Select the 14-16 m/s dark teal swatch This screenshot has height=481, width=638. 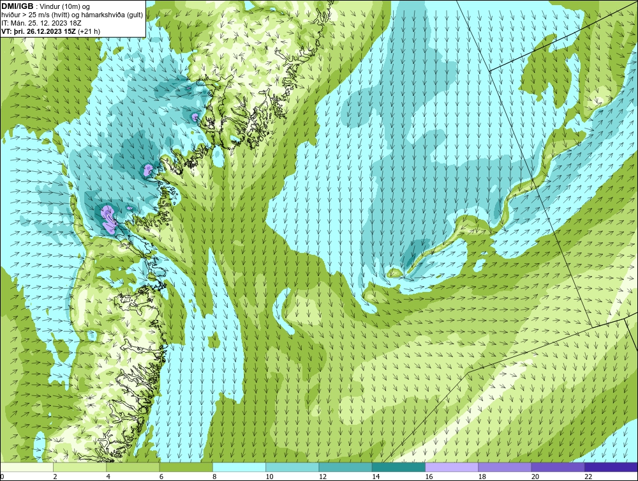pos(399,467)
